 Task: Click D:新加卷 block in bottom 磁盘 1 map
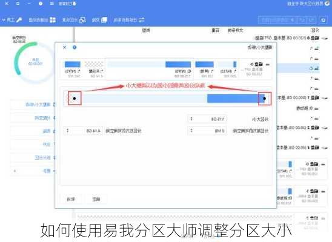[285, 197]
